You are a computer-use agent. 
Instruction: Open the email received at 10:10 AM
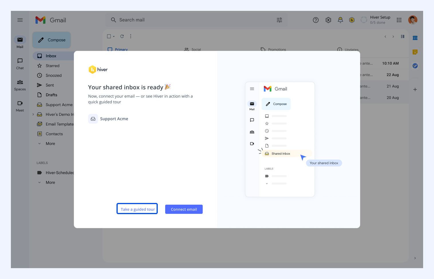(384, 63)
